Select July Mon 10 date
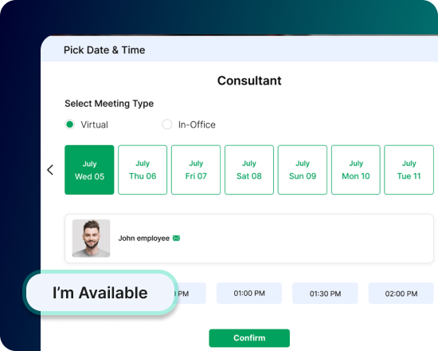This screenshot has height=351, width=438. pos(356,170)
